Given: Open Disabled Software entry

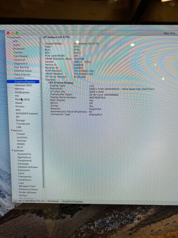Looking at the screenshot, I should tap(28, 167).
